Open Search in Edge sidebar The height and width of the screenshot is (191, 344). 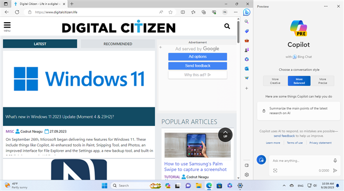coord(247,22)
